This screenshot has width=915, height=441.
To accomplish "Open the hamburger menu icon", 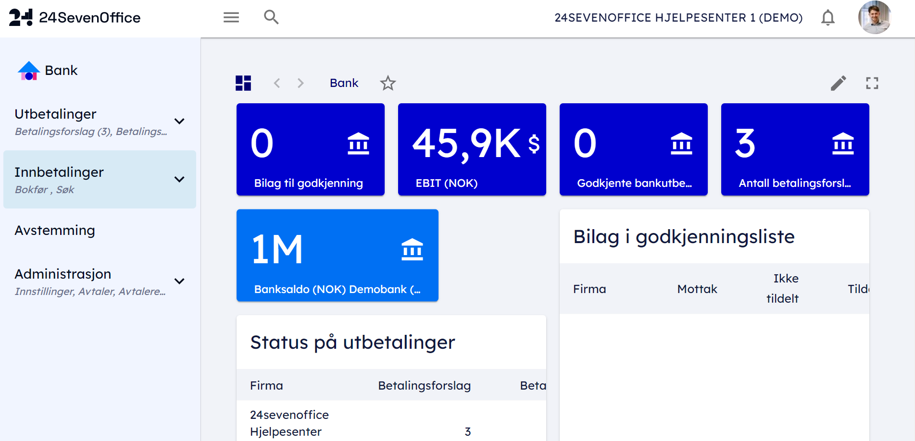I will [231, 18].
